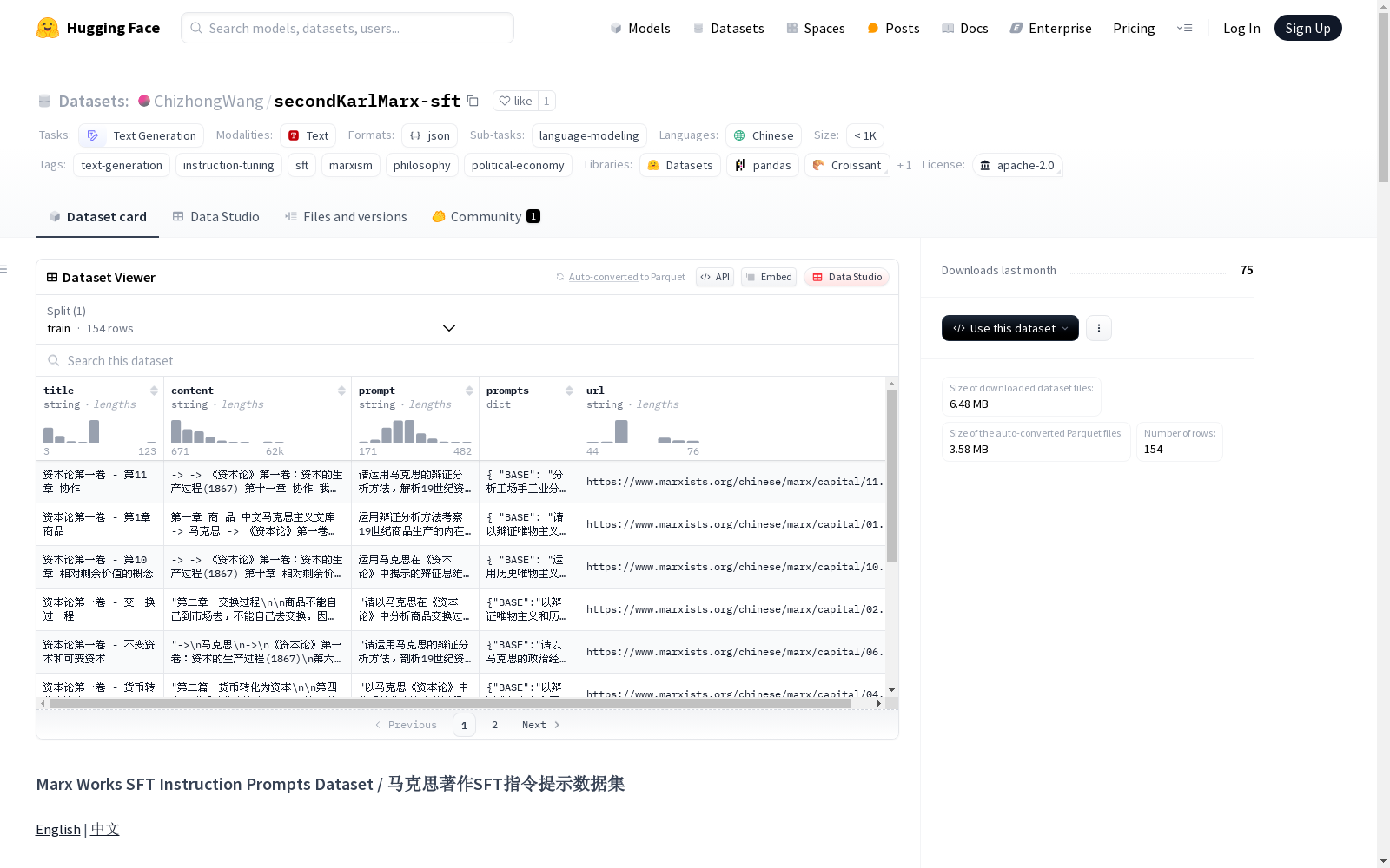Image resolution: width=1390 pixels, height=868 pixels.
Task: Click the capital/11 url cell
Action: tap(733, 482)
